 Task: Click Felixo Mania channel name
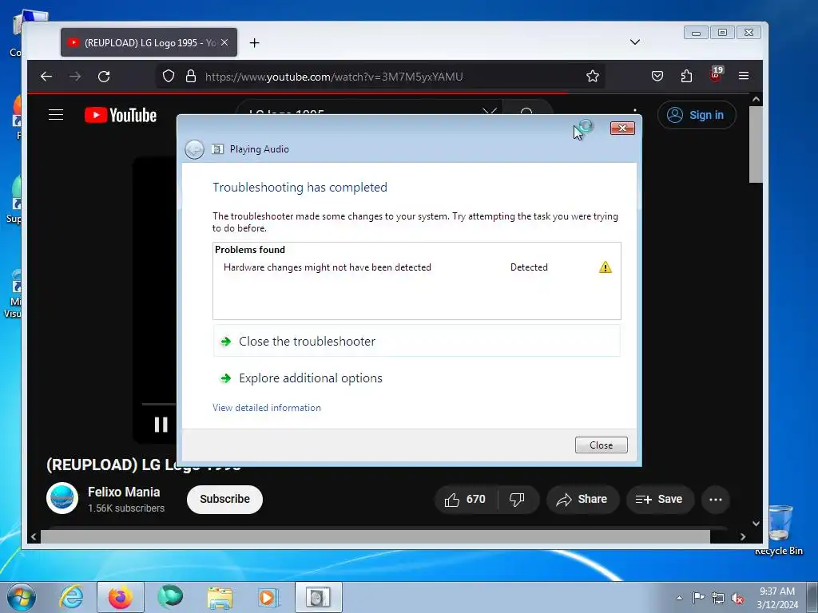coord(124,492)
